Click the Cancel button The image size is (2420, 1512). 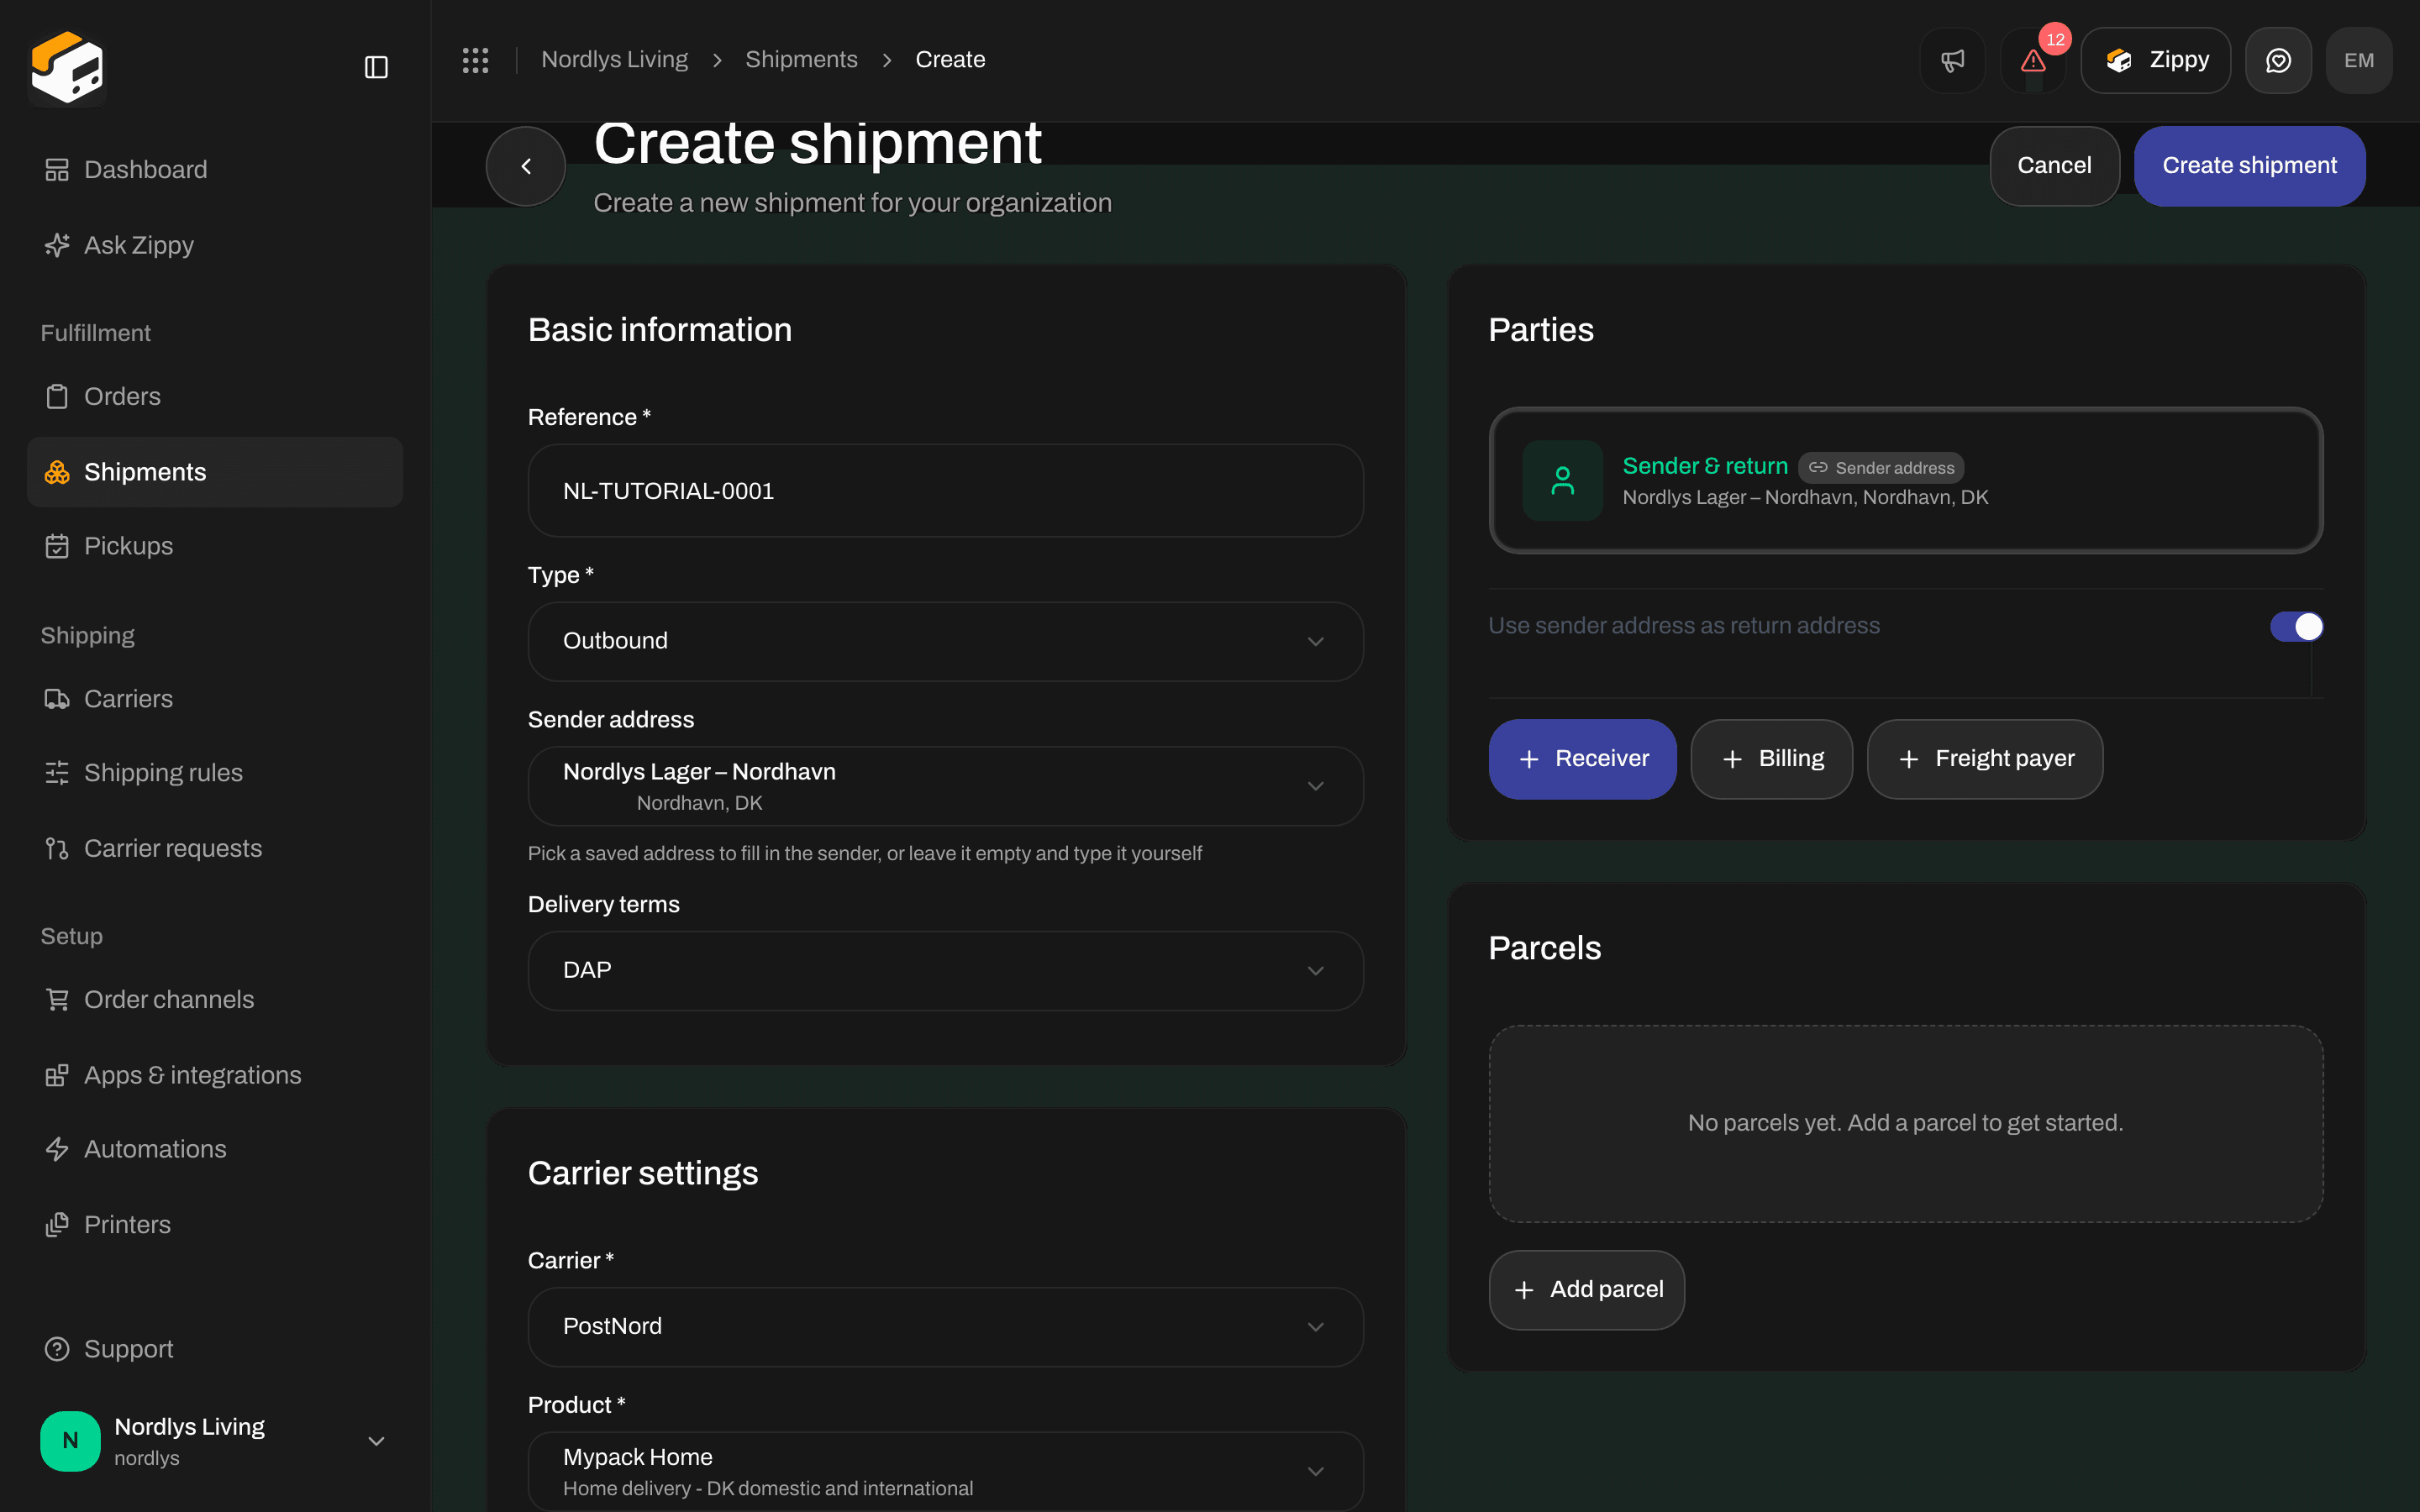2054,166
